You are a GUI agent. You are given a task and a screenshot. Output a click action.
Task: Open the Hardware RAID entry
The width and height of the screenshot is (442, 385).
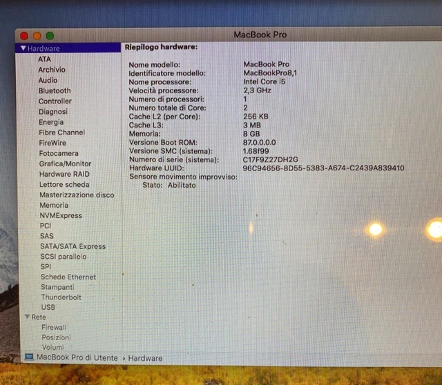coord(64,174)
